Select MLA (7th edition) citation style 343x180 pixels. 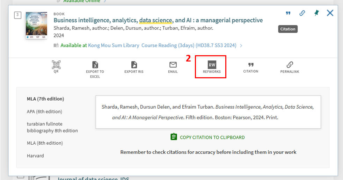click(45, 99)
